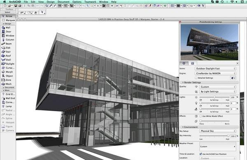
Task: Click the eye icon in the toolbar
Action: point(199,6)
